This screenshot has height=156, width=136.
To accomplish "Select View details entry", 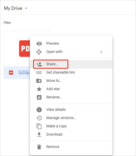I will tap(71, 110).
